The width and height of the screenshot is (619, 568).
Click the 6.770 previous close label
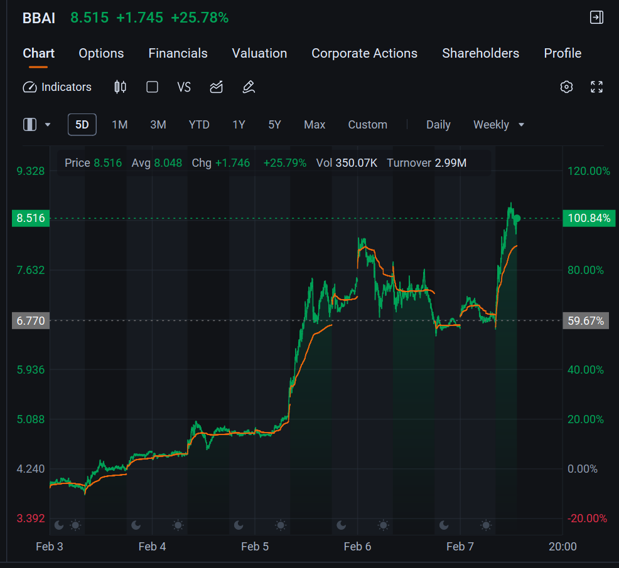click(31, 321)
